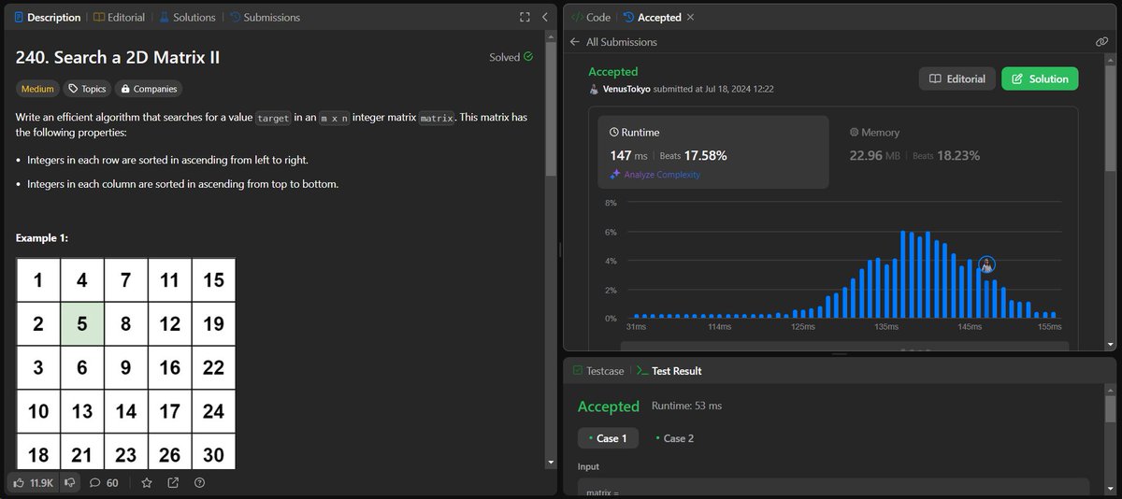Click the "Example 1:" heading
1122x499 pixels.
42,238
